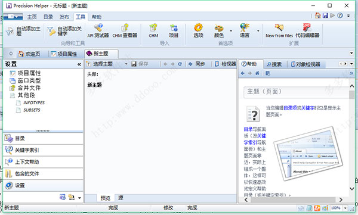Image resolution: width=358 pixels, height=215 pixels.
Task: Expand help pane toolbar overflow chevron
Action: pyautogui.click(x=351, y=73)
